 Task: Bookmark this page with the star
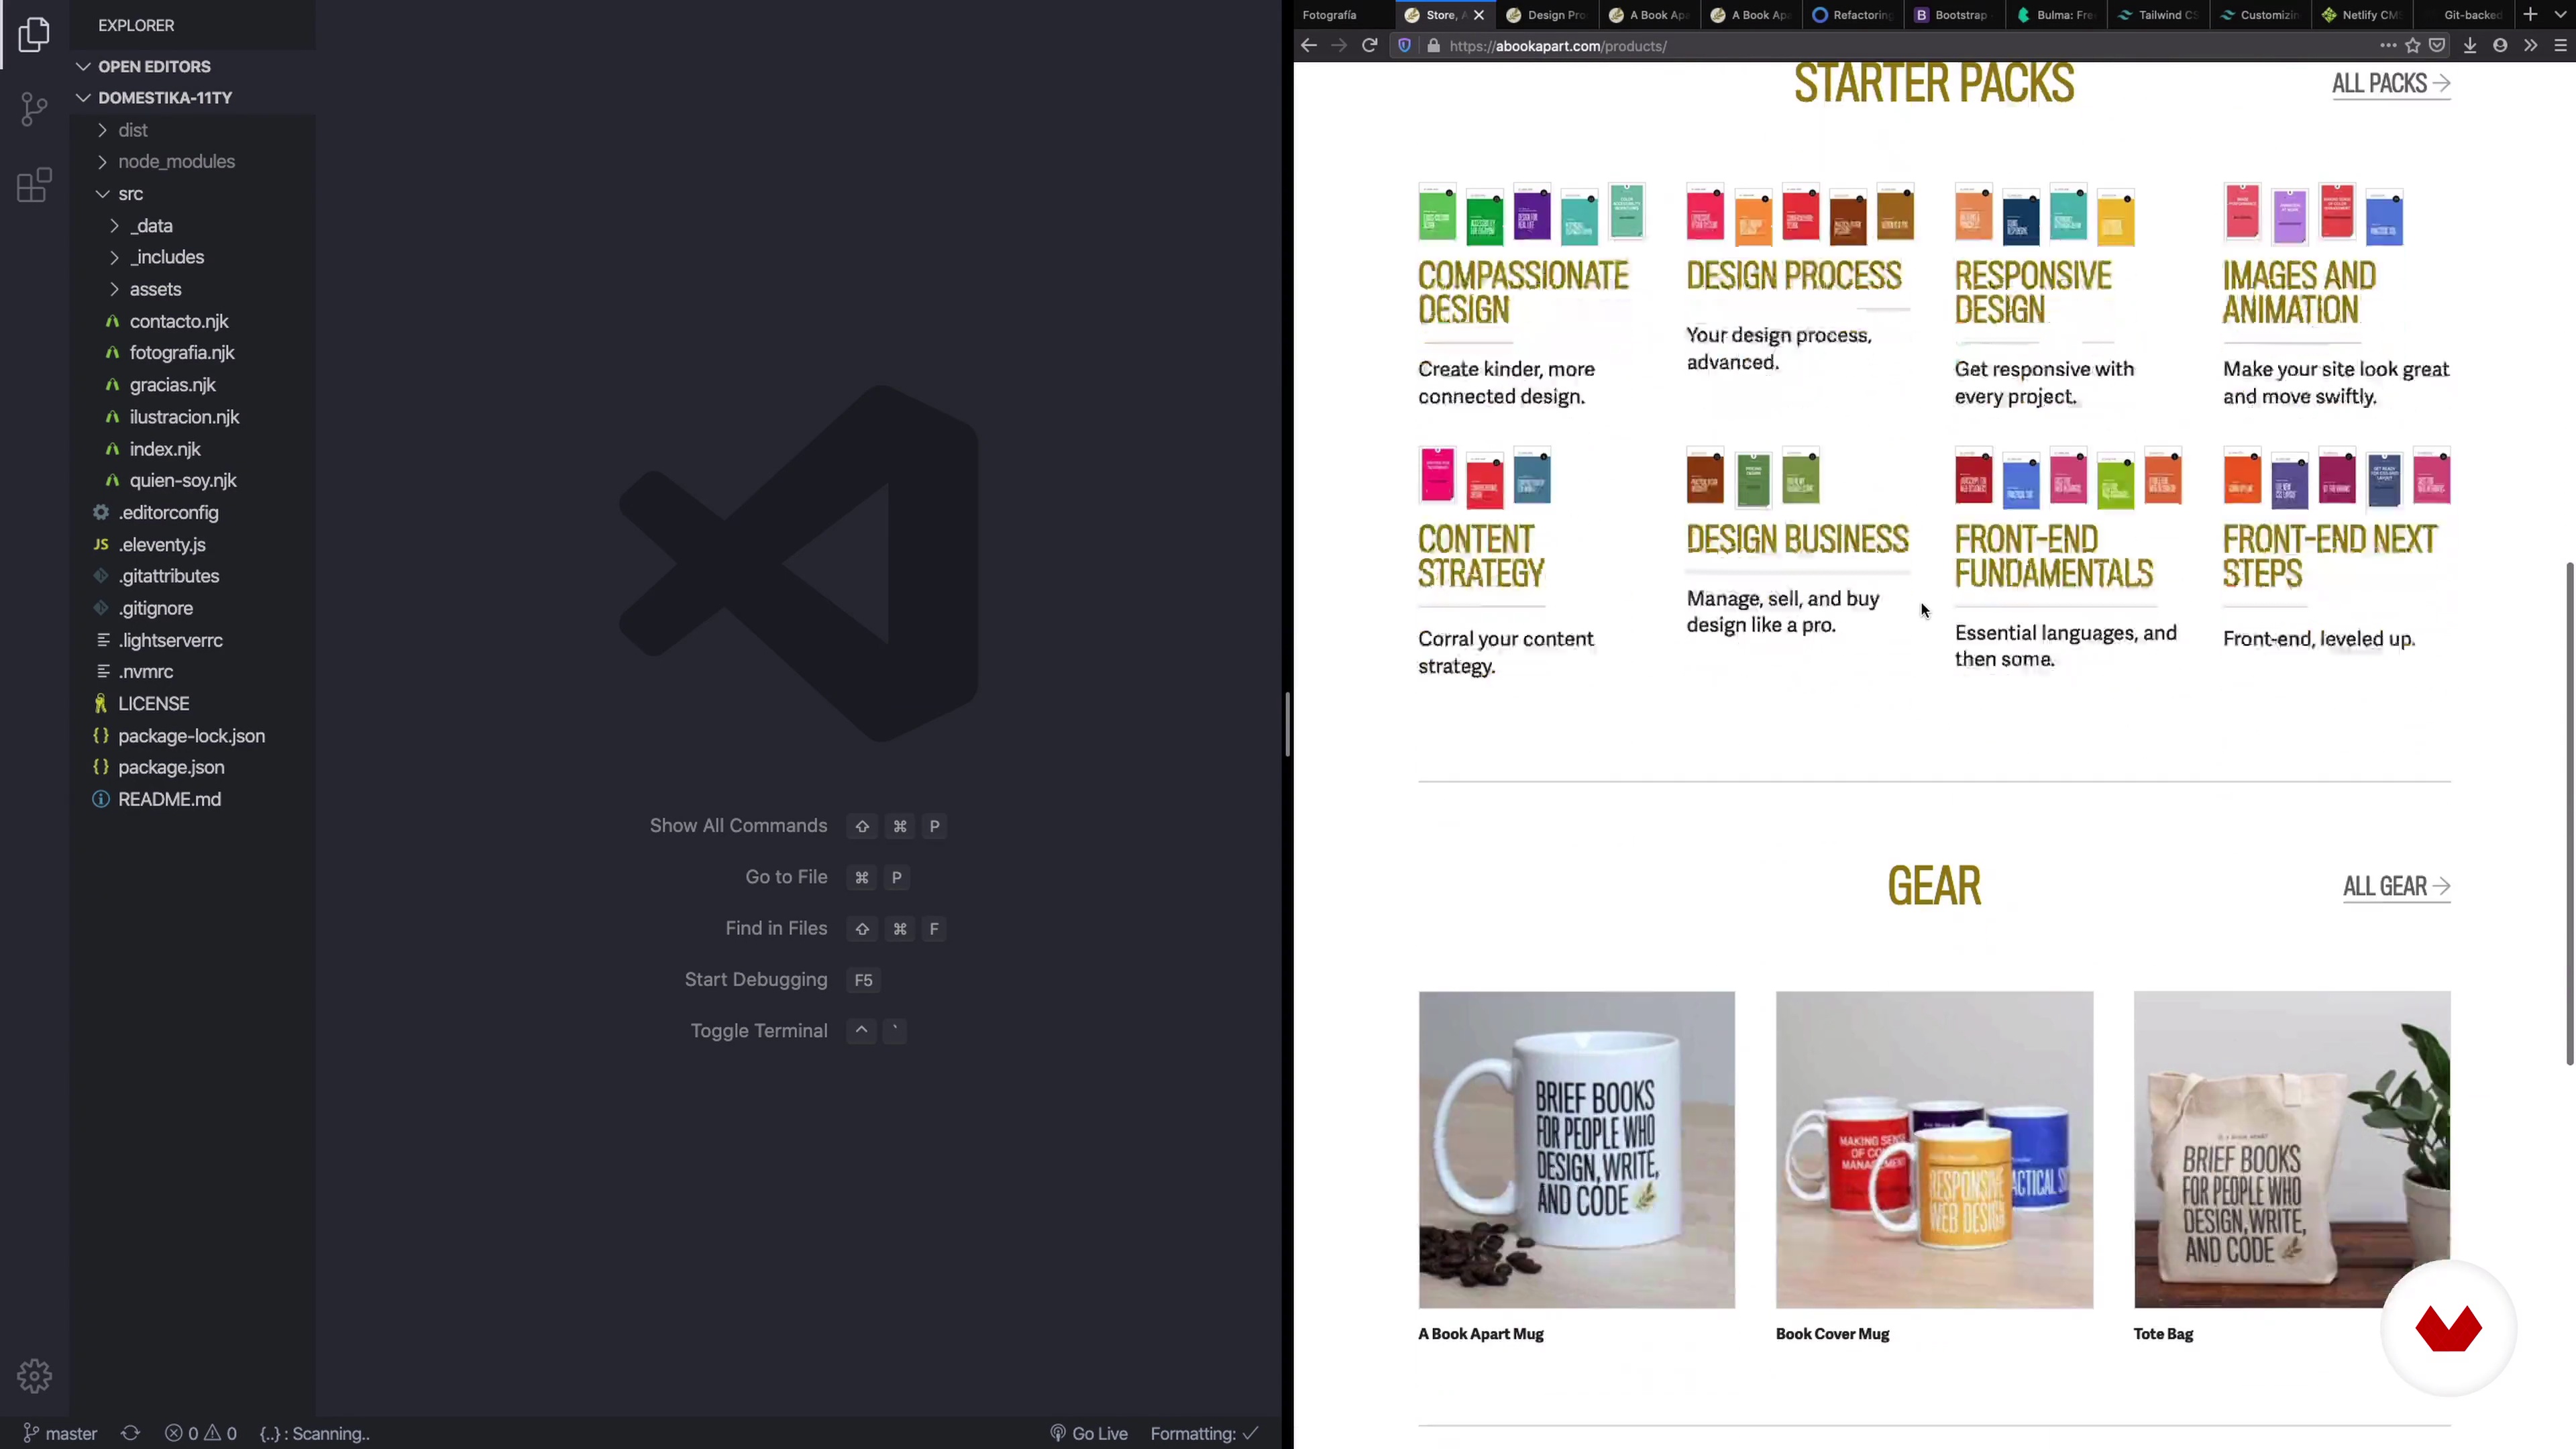pyautogui.click(x=2413, y=45)
